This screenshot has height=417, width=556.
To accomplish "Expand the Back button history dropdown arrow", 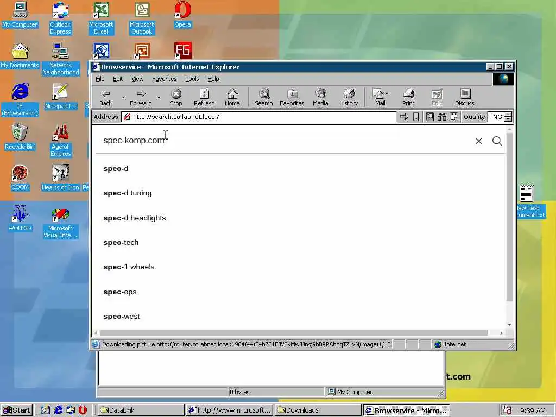I will tap(123, 97).
